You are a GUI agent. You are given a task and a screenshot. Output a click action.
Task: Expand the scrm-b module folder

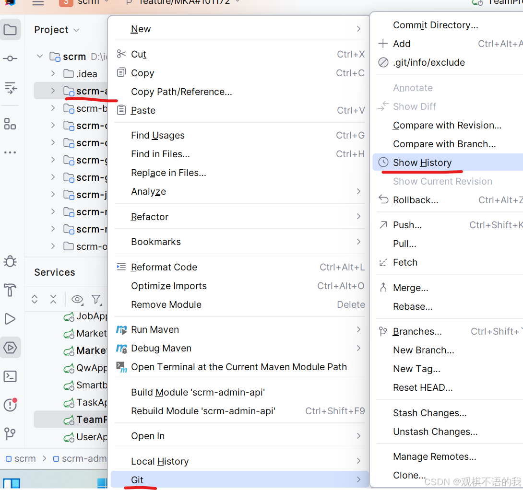pos(53,108)
